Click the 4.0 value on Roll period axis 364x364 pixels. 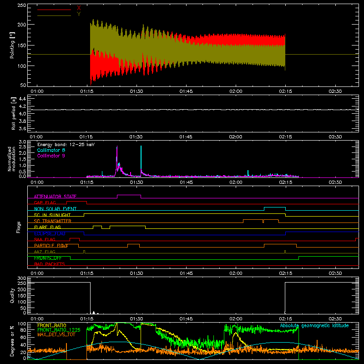(22, 113)
